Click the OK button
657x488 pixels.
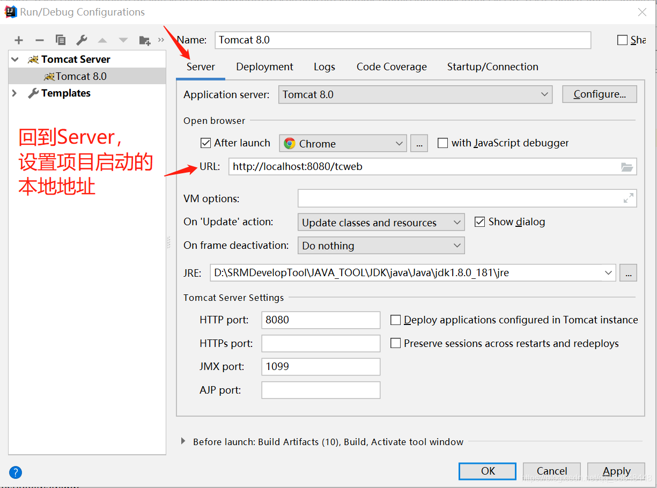click(x=488, y=471)
